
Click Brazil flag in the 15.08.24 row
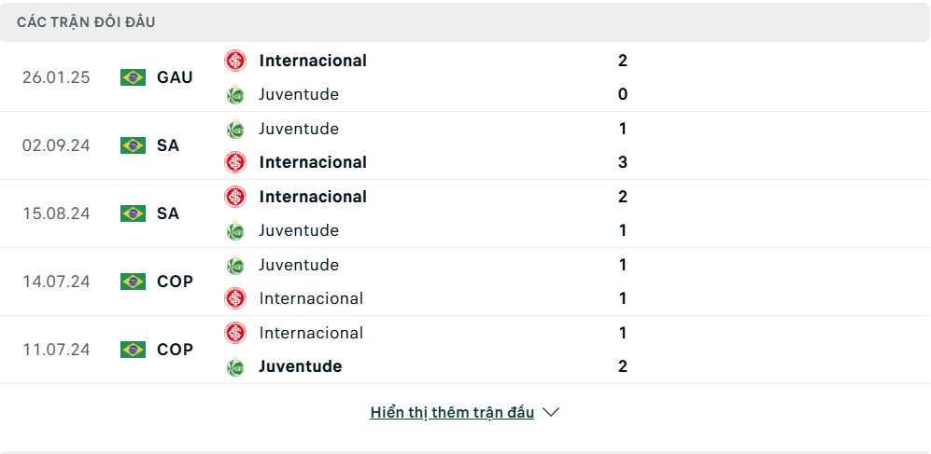(133, 213)
